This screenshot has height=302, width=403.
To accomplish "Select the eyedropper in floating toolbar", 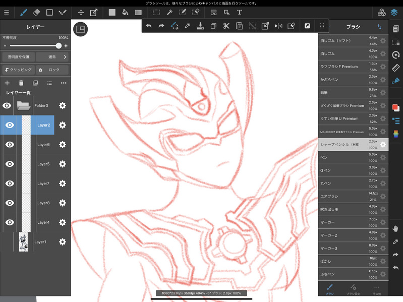I will coord(187,26).
